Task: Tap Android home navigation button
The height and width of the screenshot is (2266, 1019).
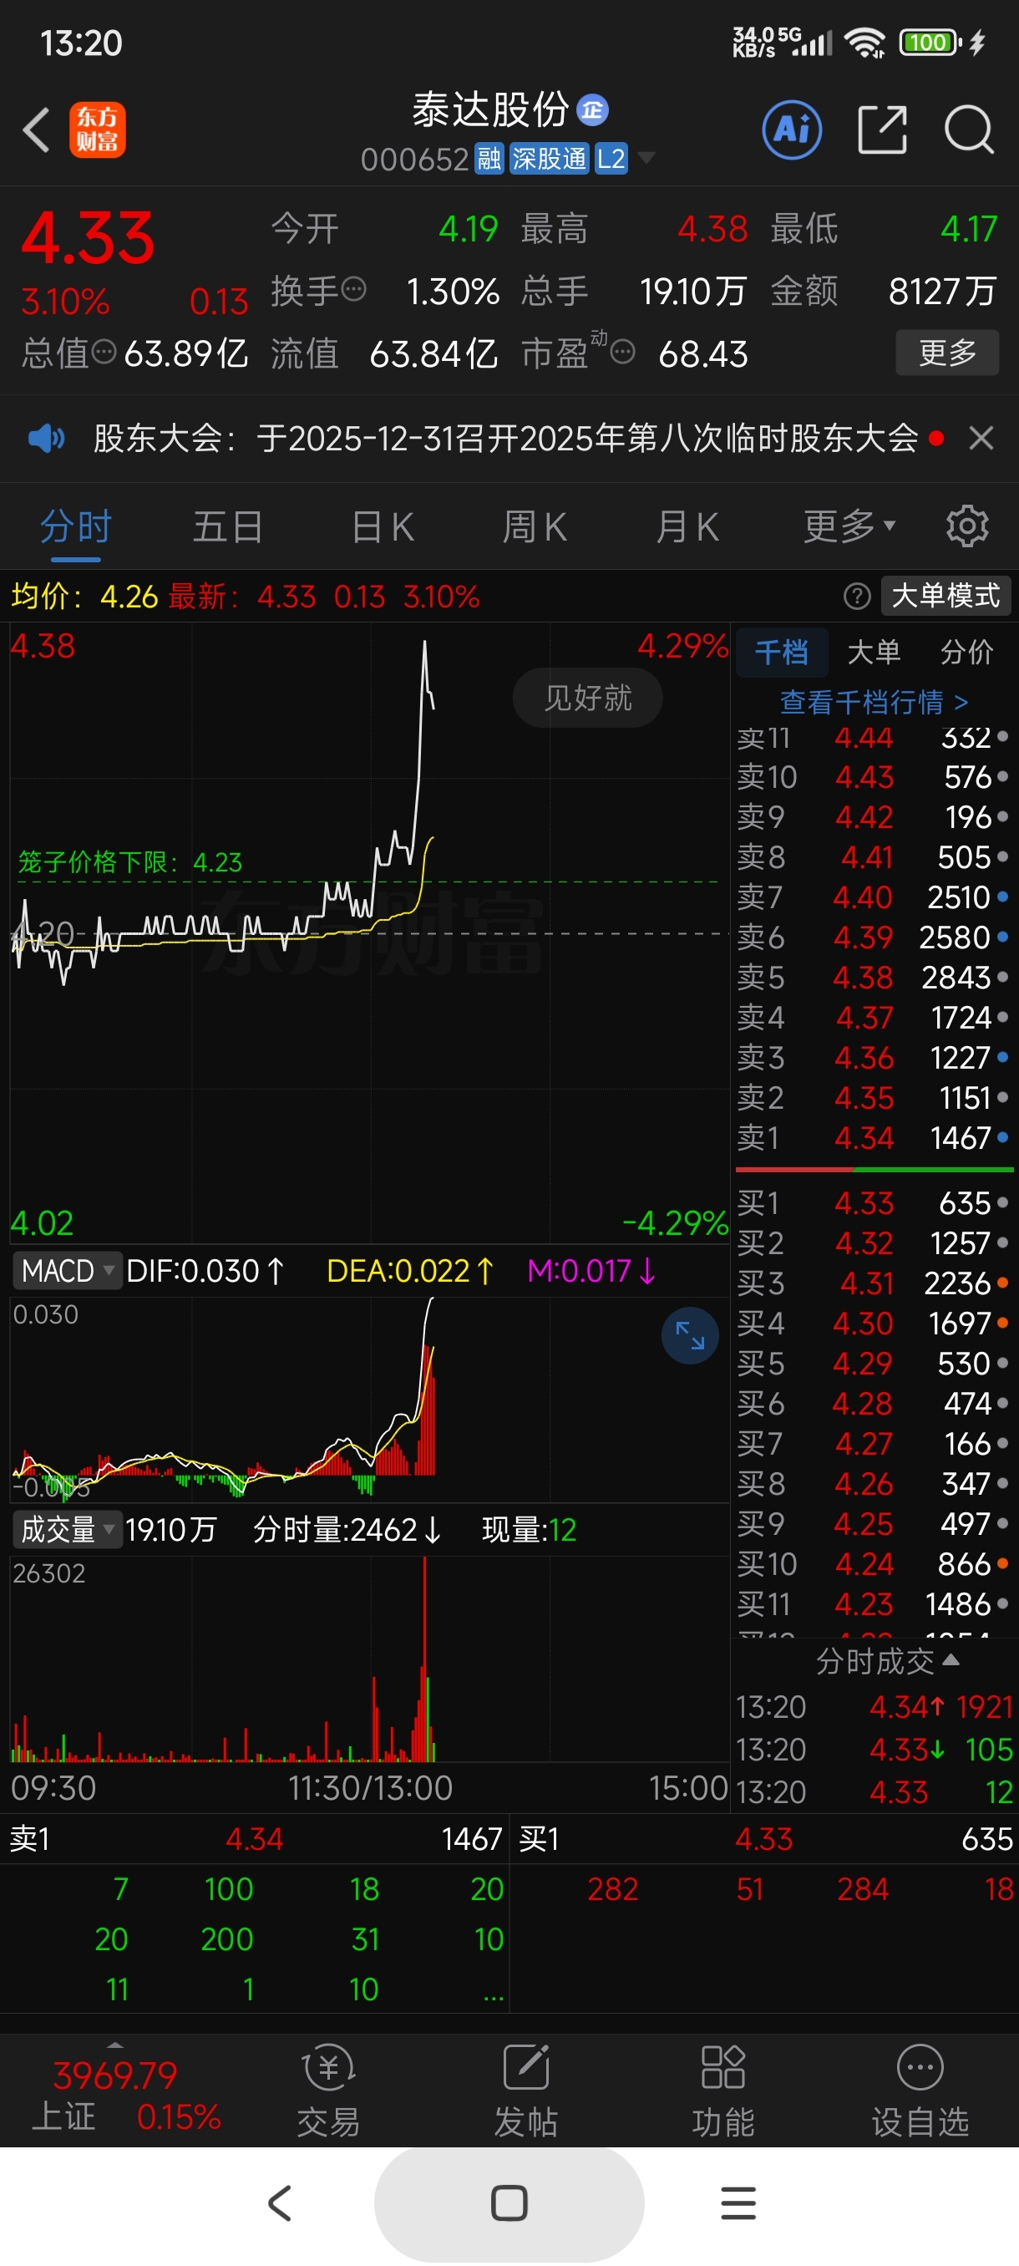Action: [x=509, y=2202]
